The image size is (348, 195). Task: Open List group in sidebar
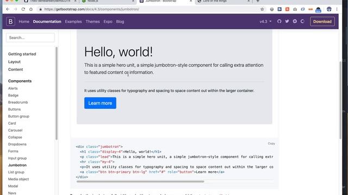pyautogui.click(x=16, y=172)
